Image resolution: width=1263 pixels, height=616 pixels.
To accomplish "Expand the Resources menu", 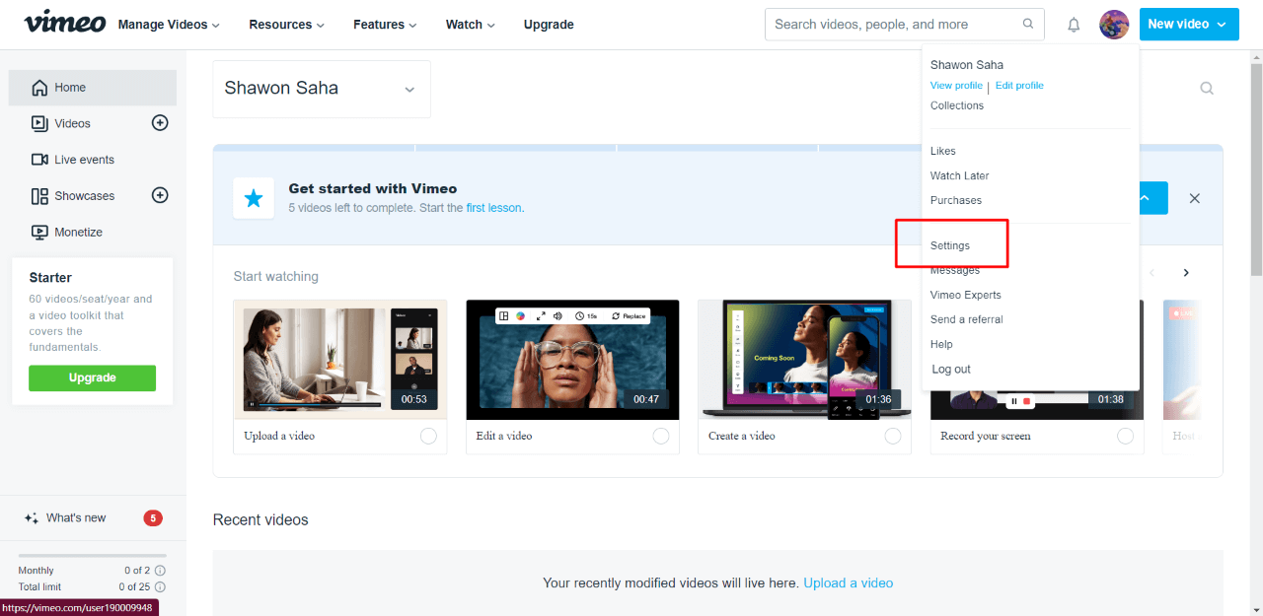I will pyautogui.click(x=287, y=25).
